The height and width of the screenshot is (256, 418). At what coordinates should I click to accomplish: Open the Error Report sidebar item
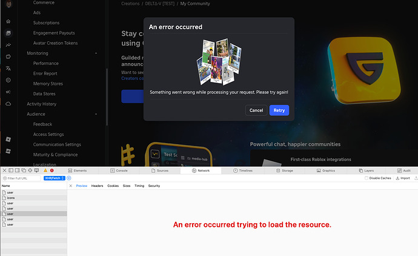pyautogui.click(x=45, y=73)
